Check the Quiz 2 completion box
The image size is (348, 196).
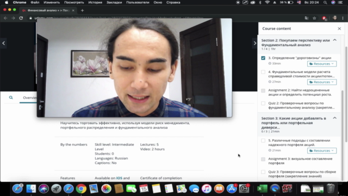click(x=263, y=103)
